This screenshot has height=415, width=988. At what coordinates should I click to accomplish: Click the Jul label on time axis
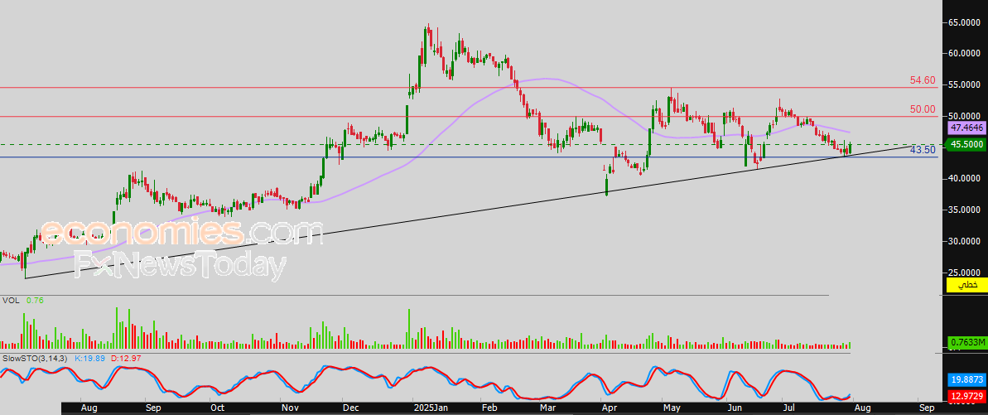tap(788, 408)
